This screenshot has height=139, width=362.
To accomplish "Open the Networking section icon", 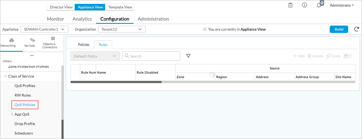I will tap(11, 40).
